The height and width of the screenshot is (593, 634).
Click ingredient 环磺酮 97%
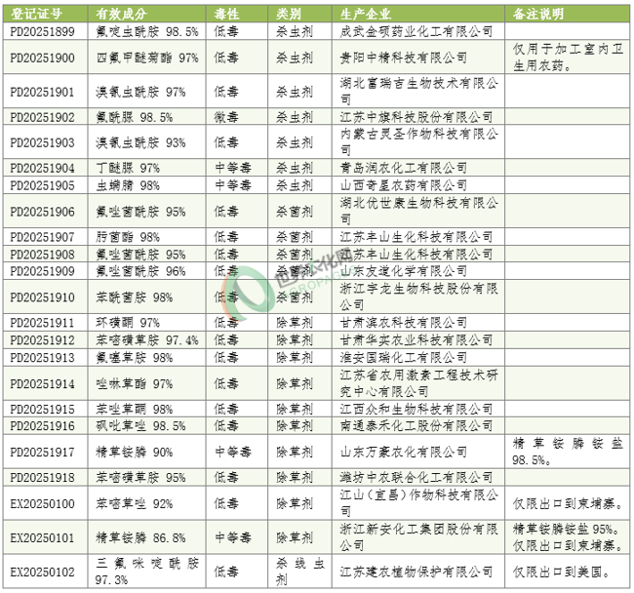point(128,322)
